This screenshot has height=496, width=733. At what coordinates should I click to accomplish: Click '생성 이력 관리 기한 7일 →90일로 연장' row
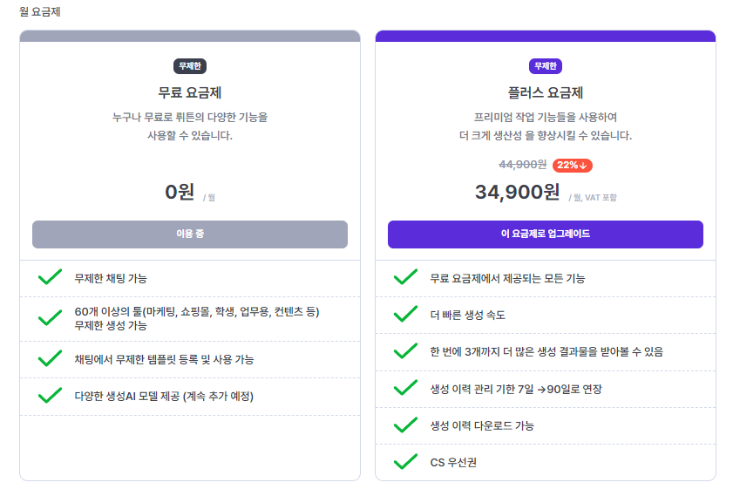546,389
